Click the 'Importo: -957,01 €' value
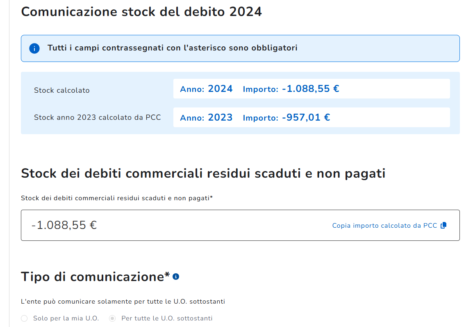The height and width of the screenshot is (327, 473). click(x=286, y=118)
